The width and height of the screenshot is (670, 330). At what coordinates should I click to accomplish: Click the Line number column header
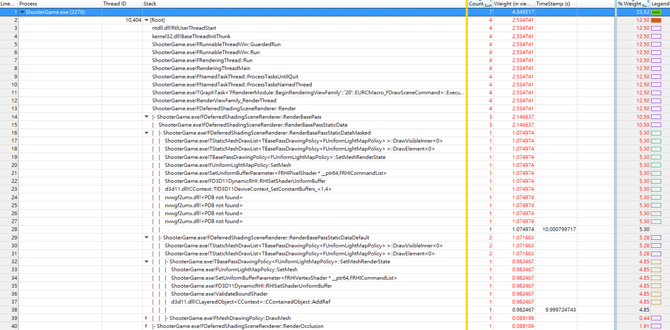pos(8,4)
